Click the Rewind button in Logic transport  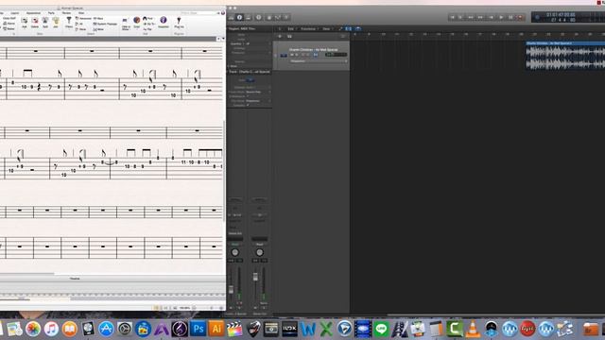click(471, 17)
